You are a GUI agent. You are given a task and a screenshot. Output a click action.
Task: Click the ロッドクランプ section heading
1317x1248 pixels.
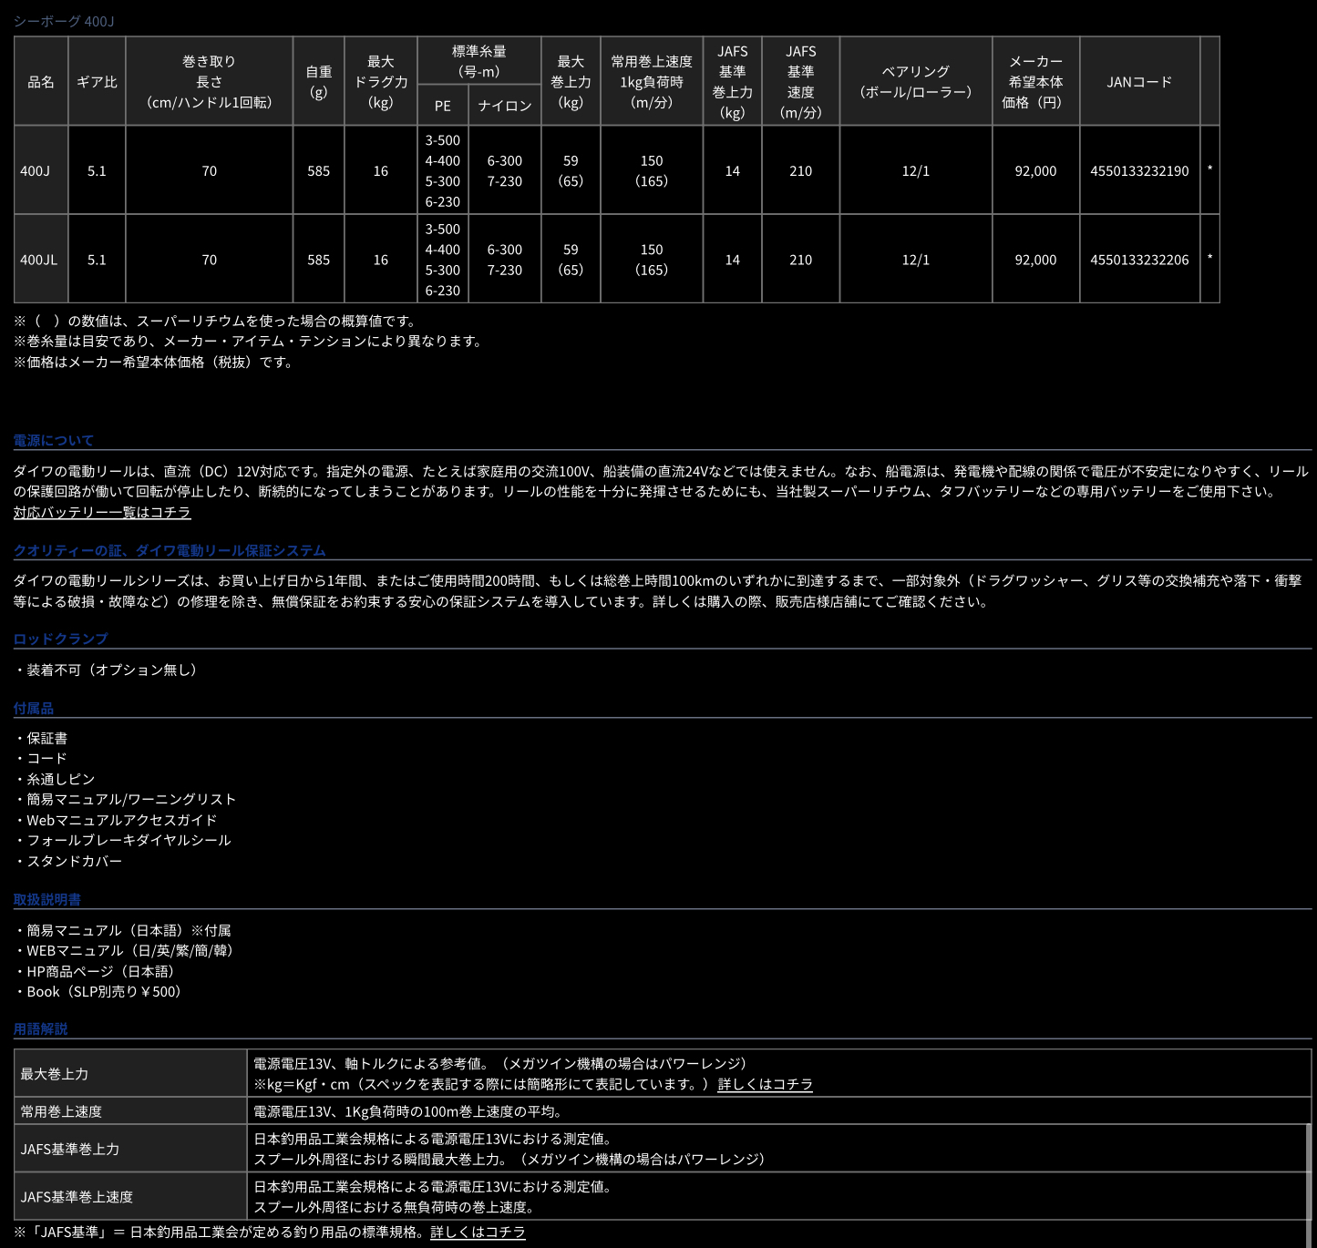click(60, 639)
